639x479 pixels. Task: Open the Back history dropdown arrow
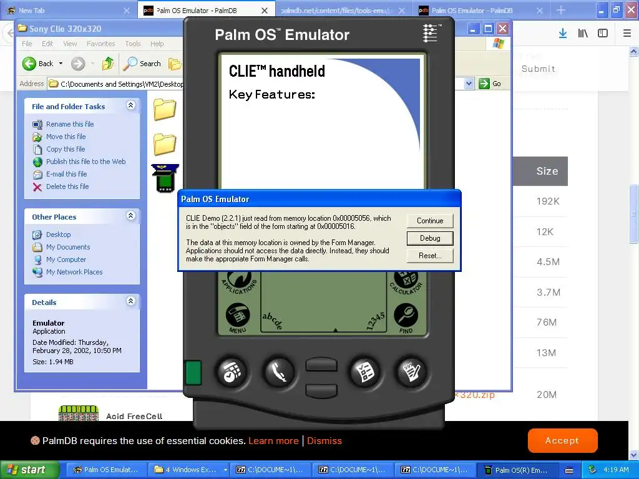61,64
